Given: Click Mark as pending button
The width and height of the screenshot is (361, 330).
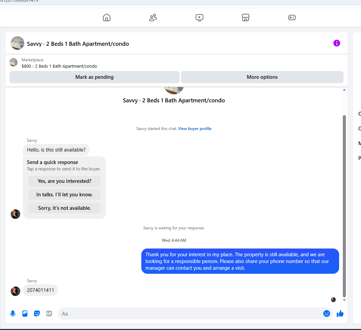Looking at the screenshot, I should [x=95, y=77].
